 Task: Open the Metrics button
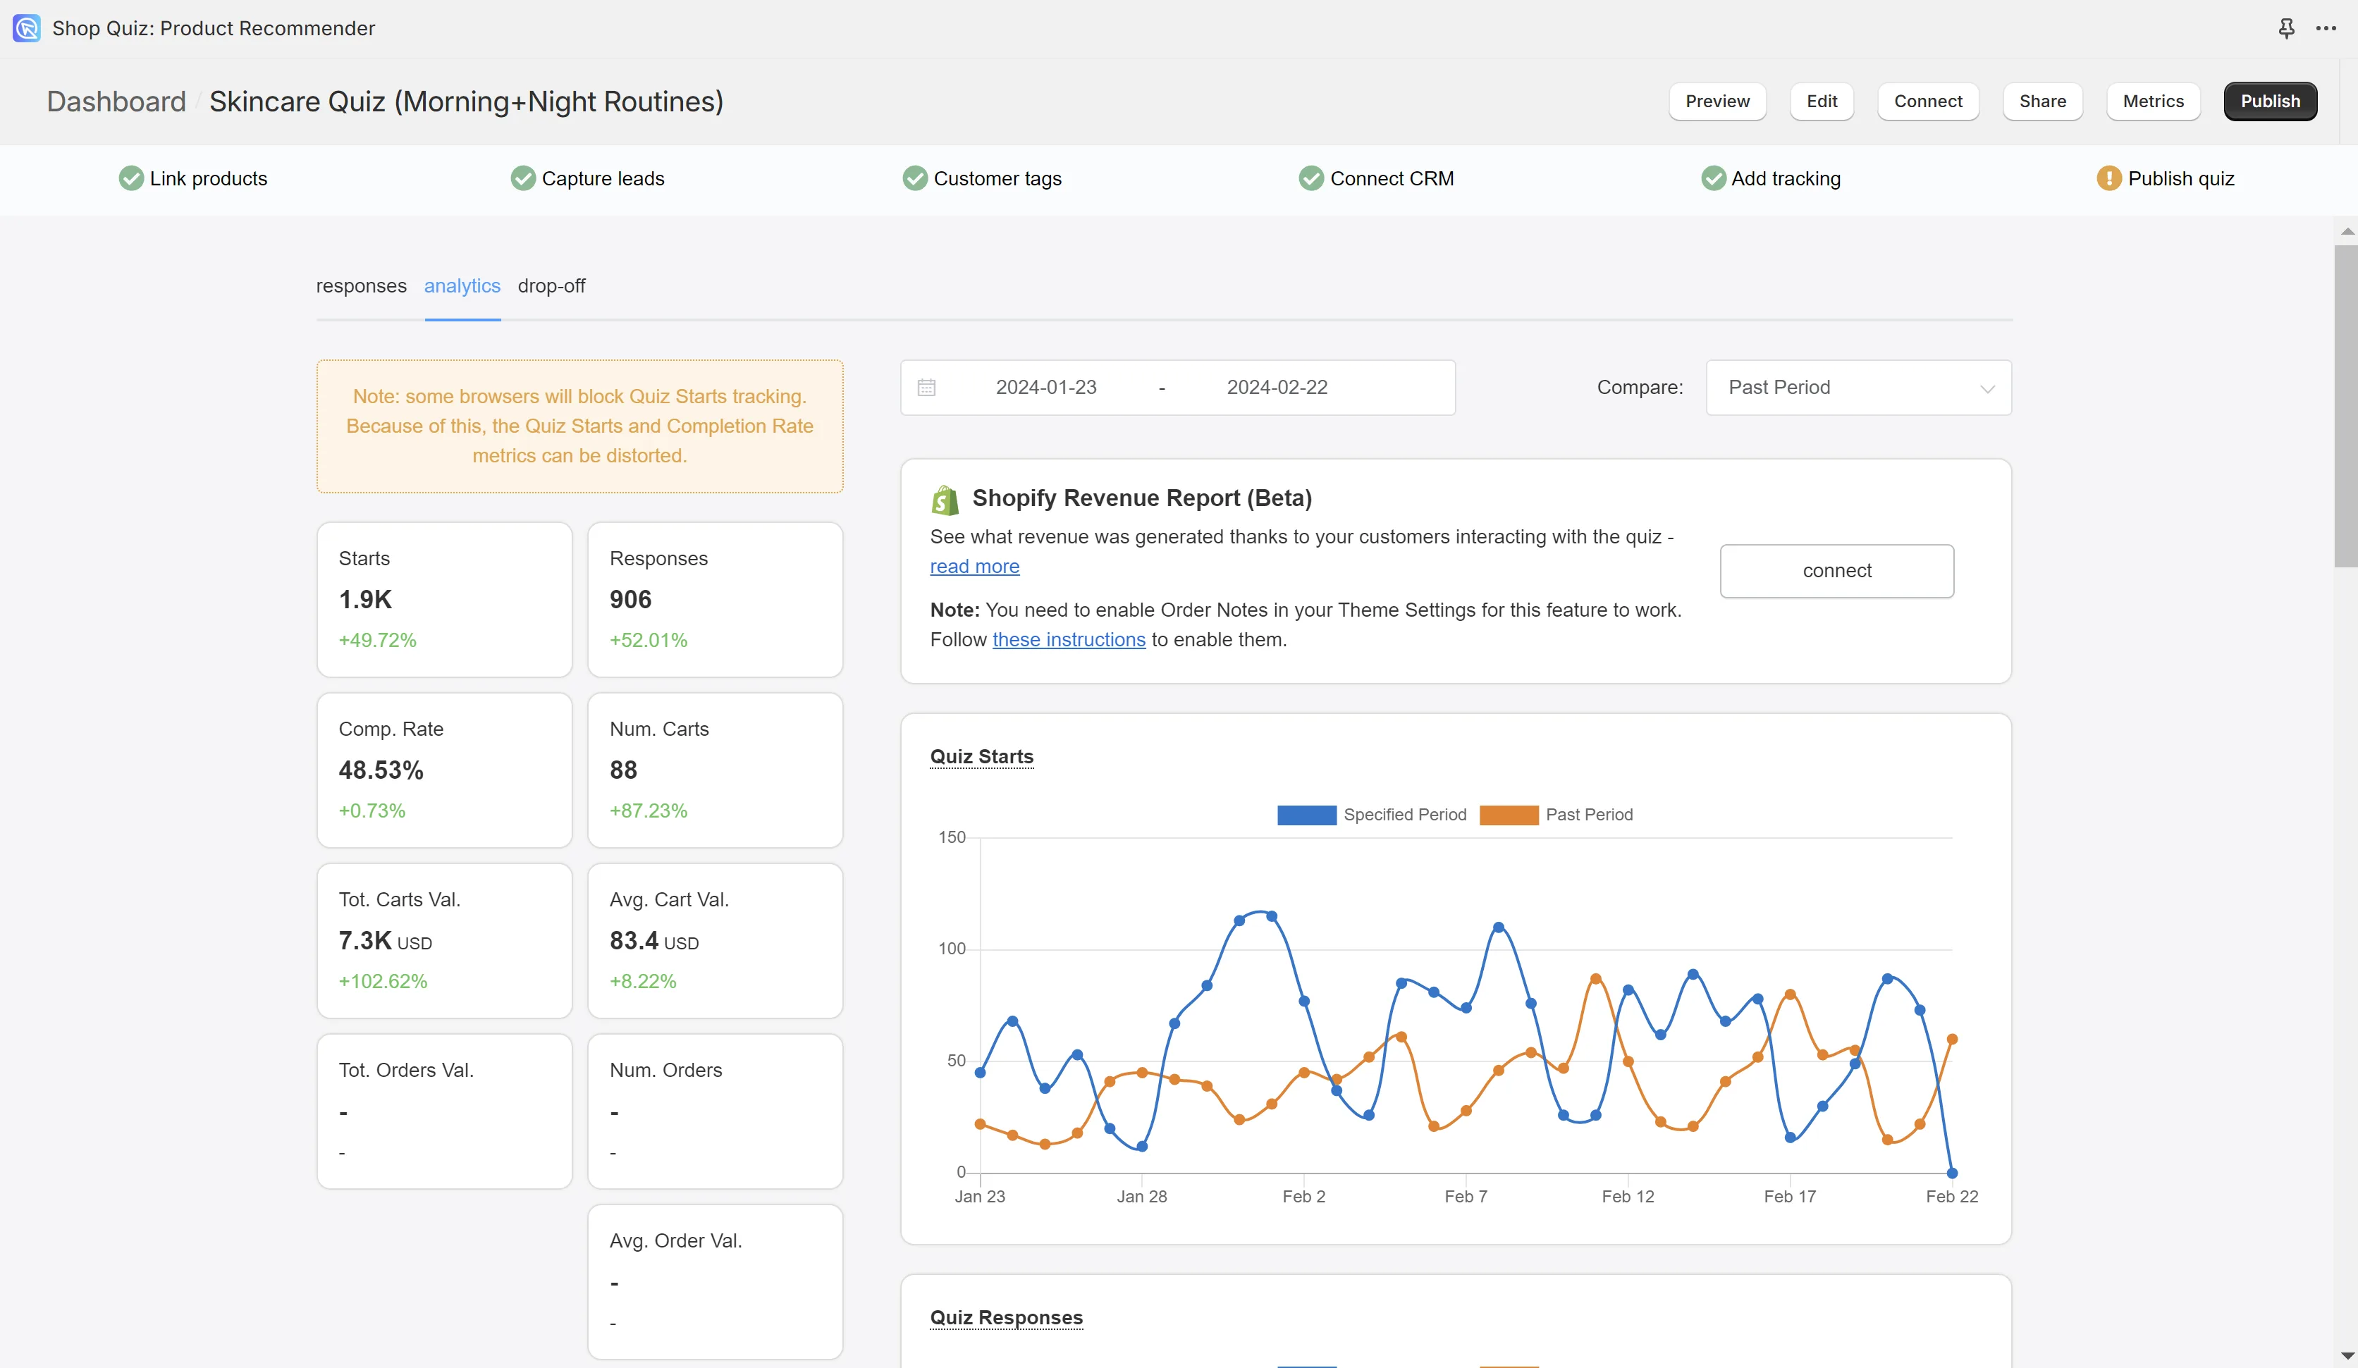coord(2152,101)
